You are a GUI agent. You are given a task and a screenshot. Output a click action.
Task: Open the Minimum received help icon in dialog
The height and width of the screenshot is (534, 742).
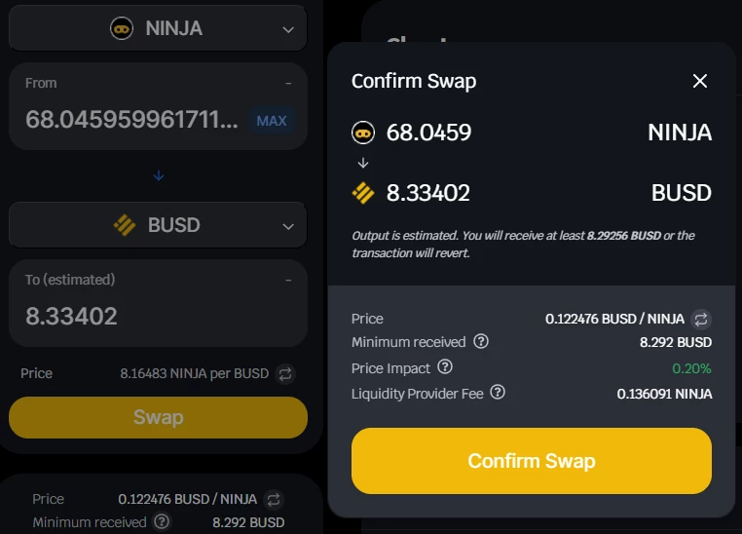click(481, 341)
